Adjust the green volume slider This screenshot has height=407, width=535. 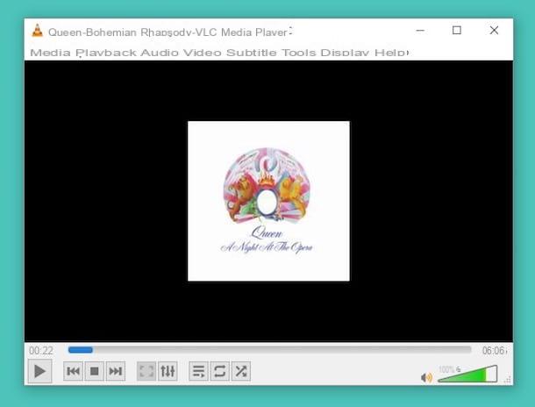click(467, 375)
